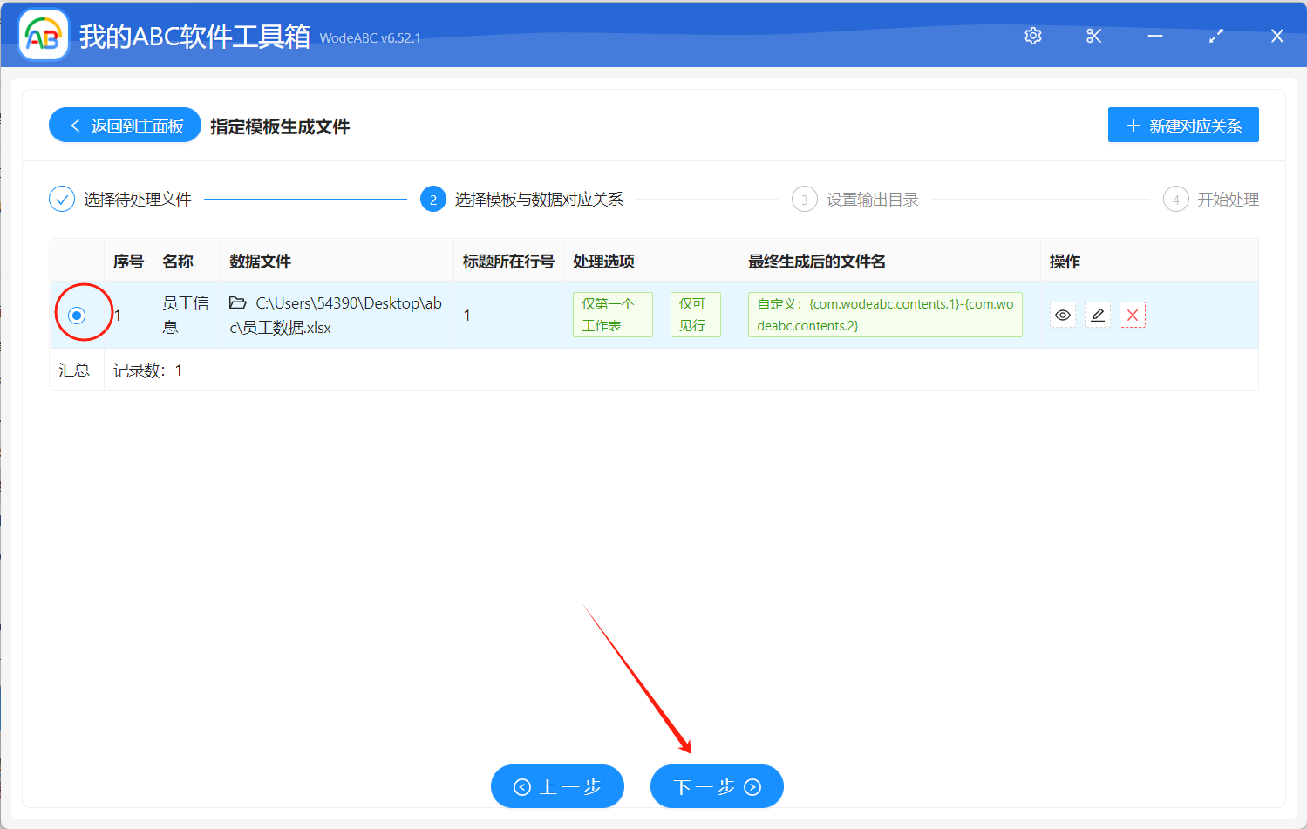1307x829 pixels.
Task: Activate the scissors screenshot tool
Action: tap(1093, 36)
